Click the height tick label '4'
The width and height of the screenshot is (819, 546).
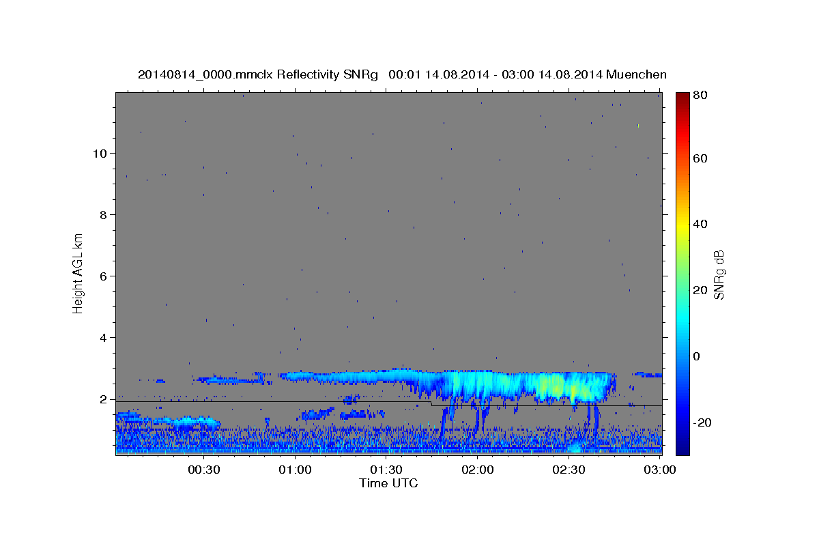104,338
